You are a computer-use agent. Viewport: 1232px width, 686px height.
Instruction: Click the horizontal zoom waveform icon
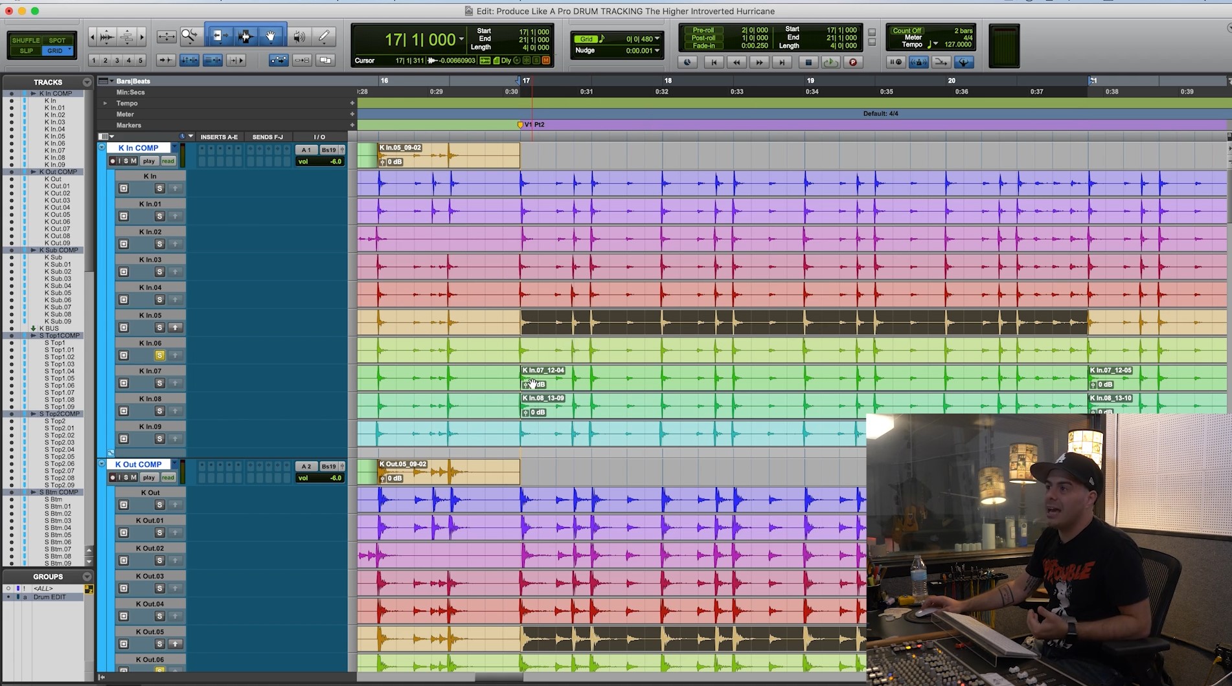tap(108, 37)
